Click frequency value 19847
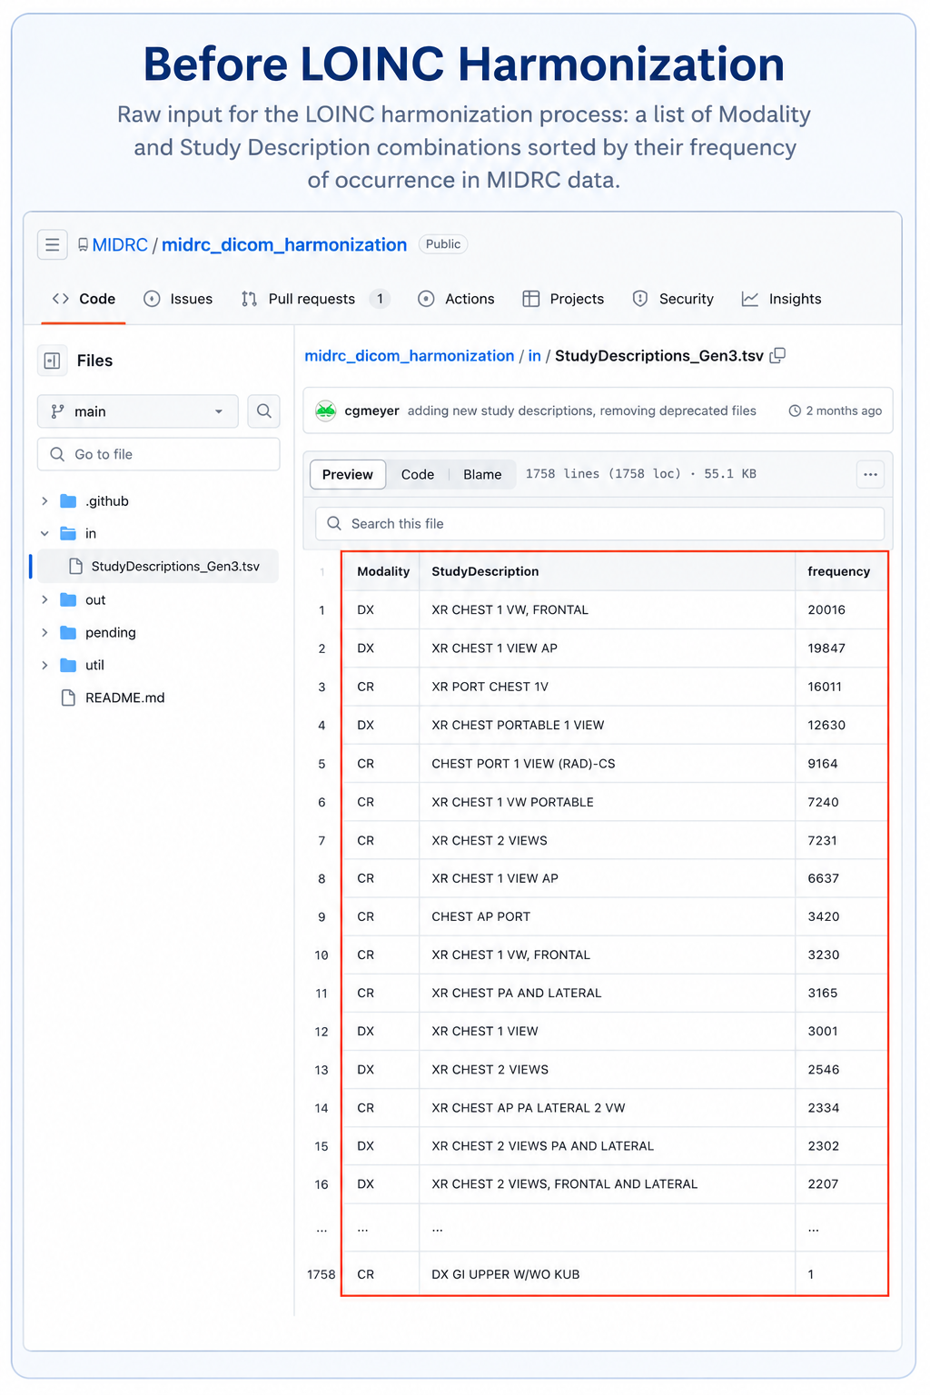 point(826,648)
